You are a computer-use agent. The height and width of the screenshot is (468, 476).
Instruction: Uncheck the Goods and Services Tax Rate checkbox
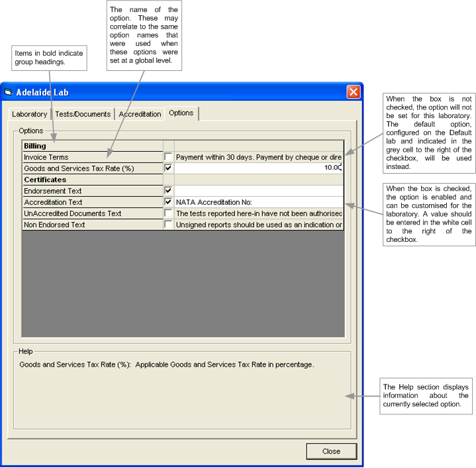coord(168,168)
